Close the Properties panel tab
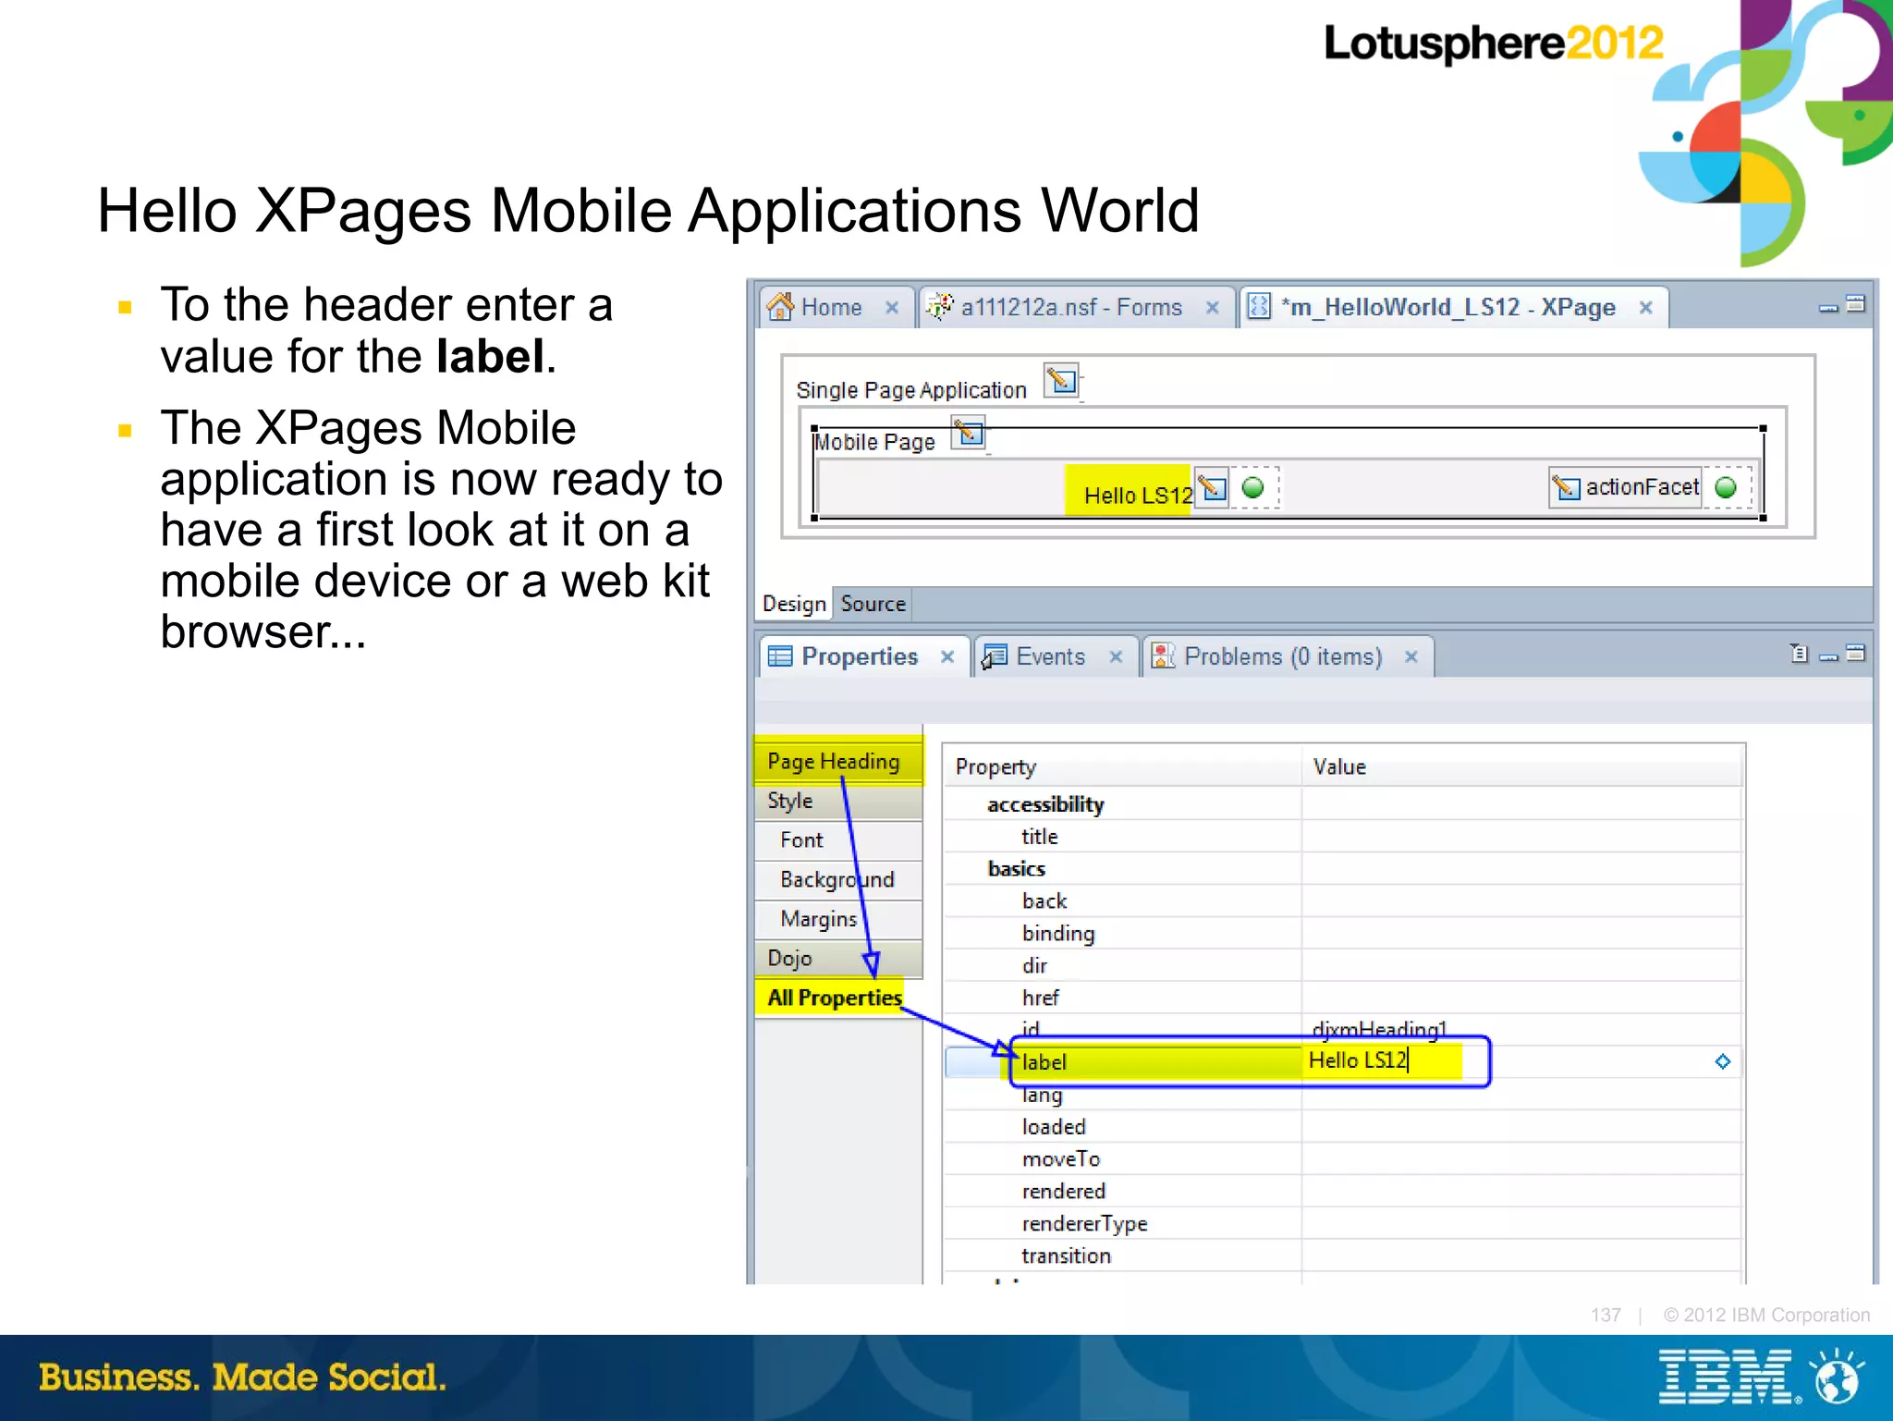The height and width of the screenshot is (1421, 1893). click(x=947, y=656)
